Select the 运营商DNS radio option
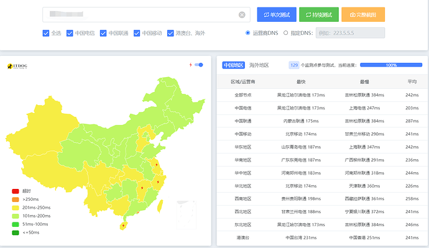The width and height of the screenshot is (429, 248). click(x=247, y=33)
